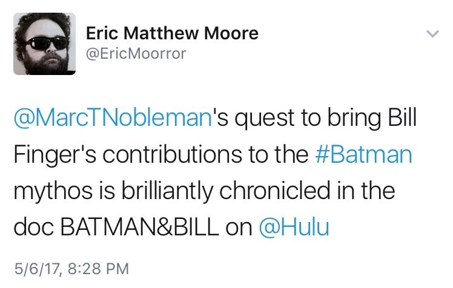Click the Eric Matthew Moore display name
Image resolution: width=453 pixels, height=288 pixels.
[x=173, y=33]
